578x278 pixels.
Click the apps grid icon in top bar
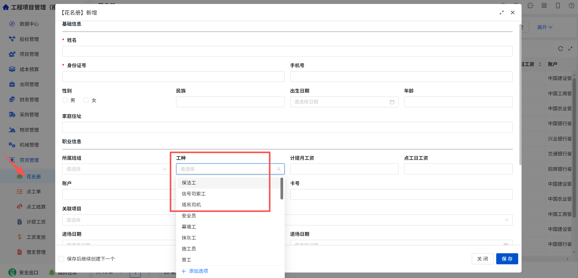click(x=544, y=5)
